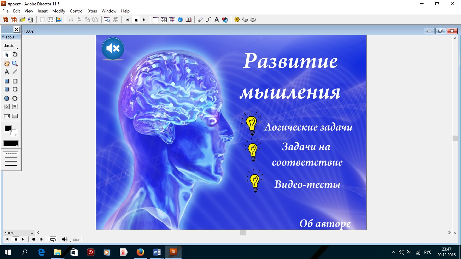Click the background color chip

tap(14, 133)
